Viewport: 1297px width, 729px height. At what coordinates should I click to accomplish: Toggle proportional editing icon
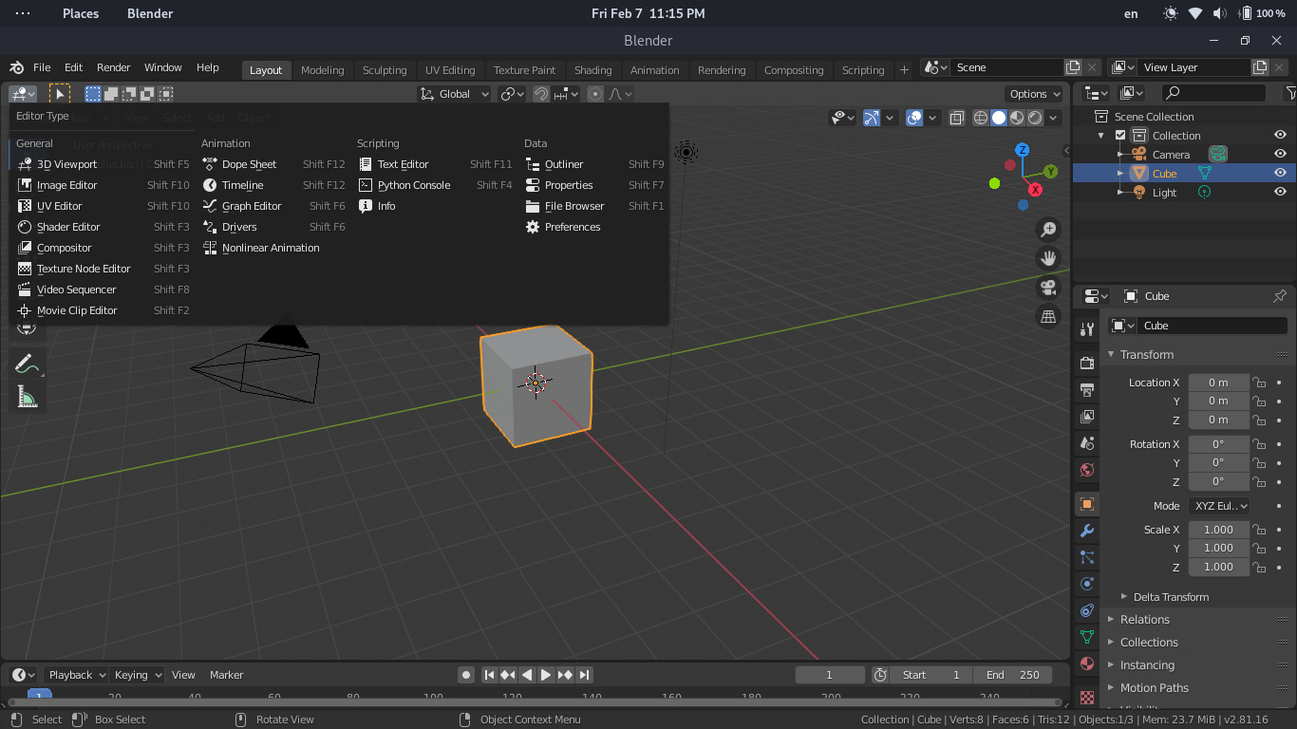pos(595,94)
